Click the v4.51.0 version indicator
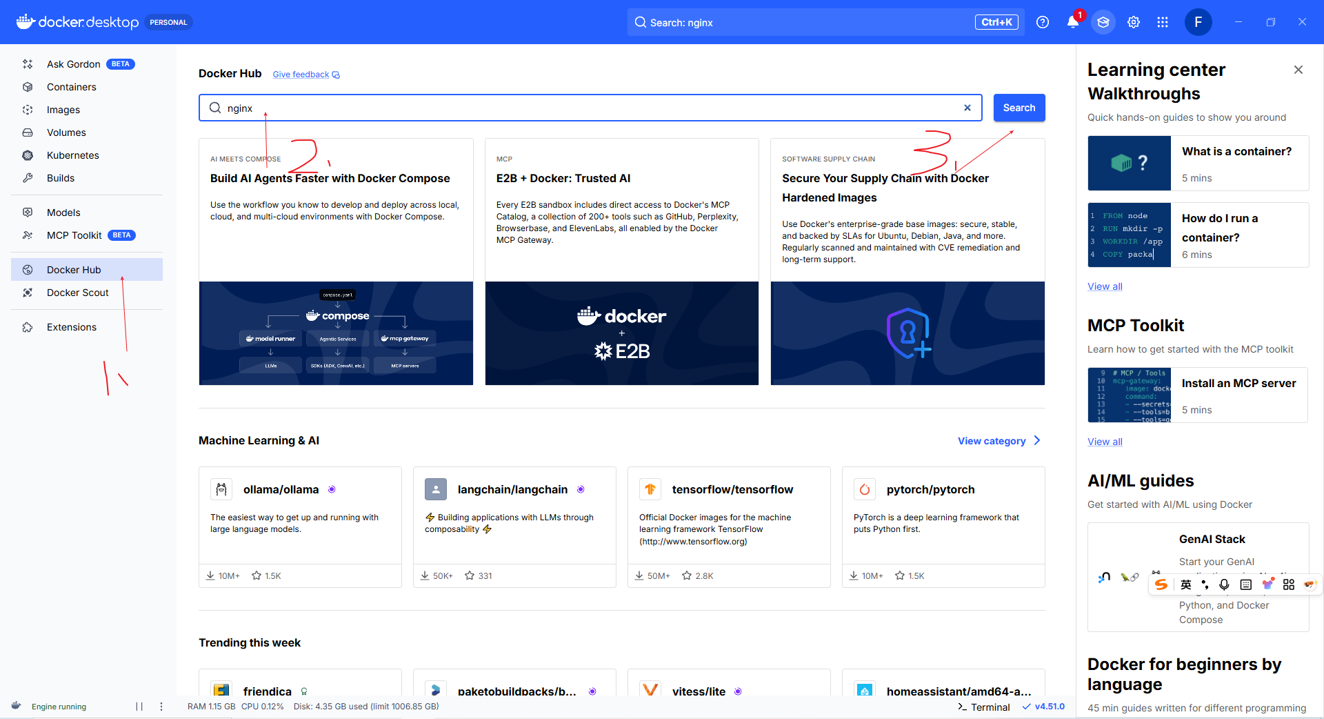This screenshot has width=1324, height=719. [1043, 707]
